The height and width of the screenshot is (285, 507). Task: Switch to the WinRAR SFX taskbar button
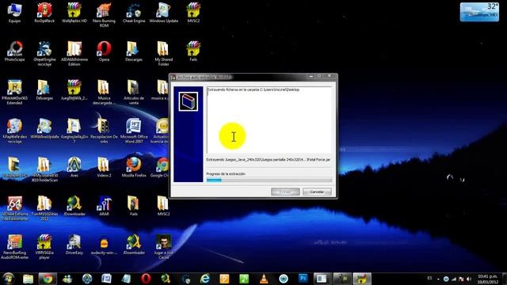[362, 279]
